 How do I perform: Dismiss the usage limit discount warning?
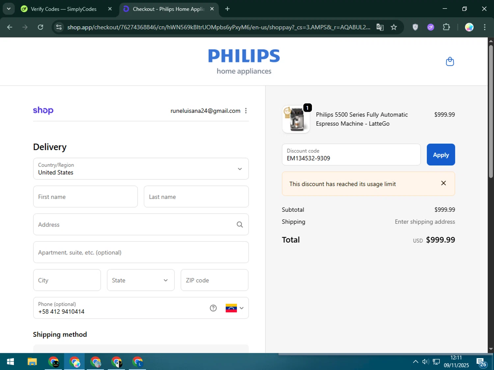pyautogui.click(x=444, y=183)
